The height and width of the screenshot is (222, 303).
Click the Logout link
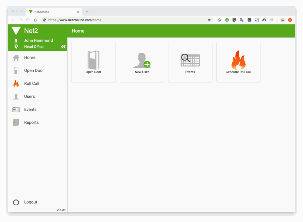pos(31,202)
